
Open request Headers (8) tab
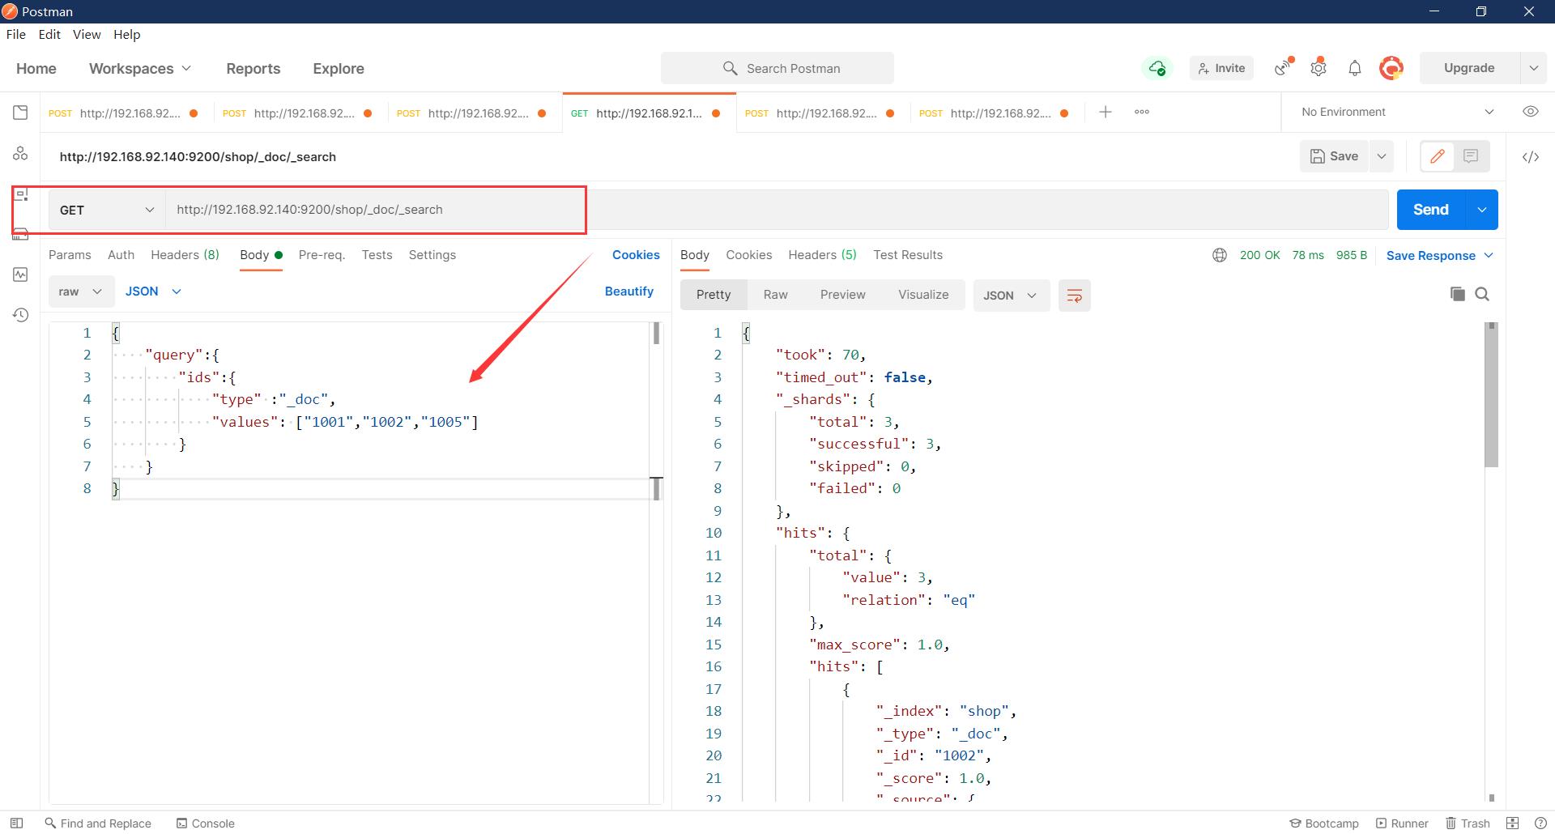point(185,255)
